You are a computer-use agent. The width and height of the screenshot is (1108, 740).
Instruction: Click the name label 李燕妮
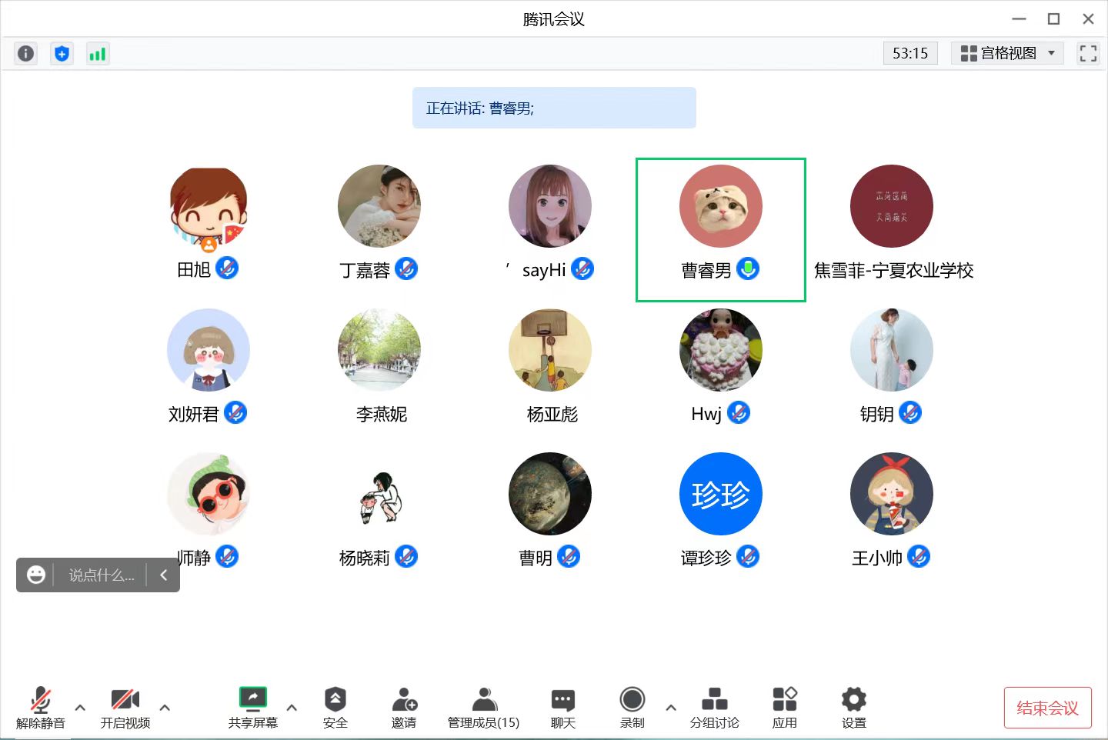tap(382, 414)
